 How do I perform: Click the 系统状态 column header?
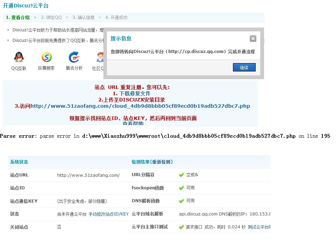pos(19,162)
